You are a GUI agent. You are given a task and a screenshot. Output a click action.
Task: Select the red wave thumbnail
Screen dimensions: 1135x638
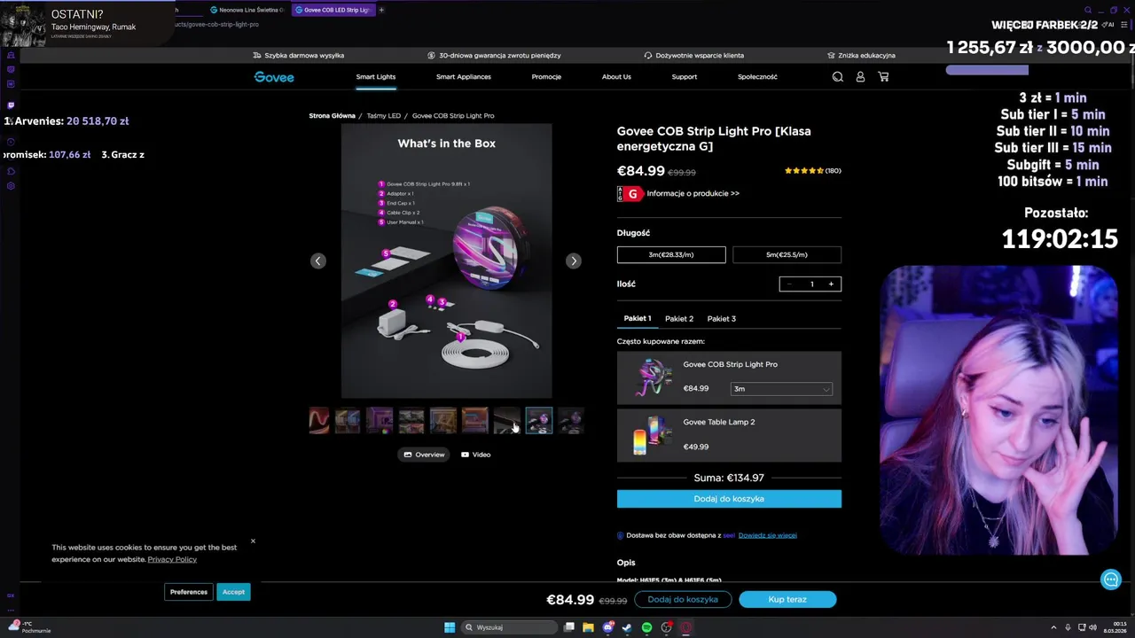pyautogui.click(x=319, y=420)
